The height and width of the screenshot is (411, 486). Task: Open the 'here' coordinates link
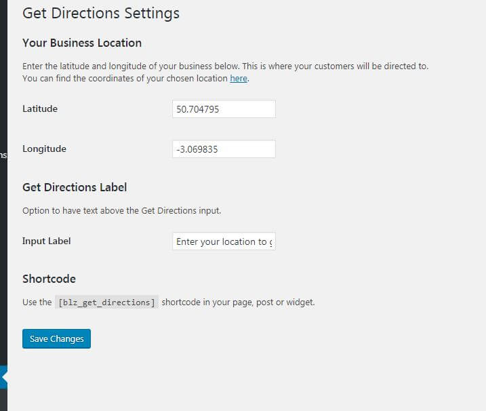[239, 79]
